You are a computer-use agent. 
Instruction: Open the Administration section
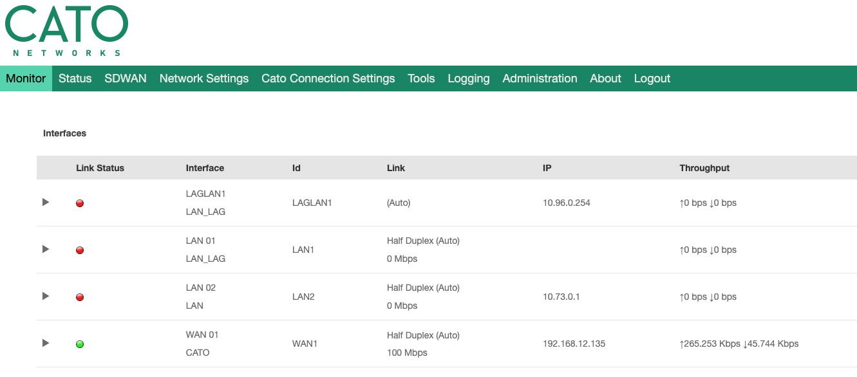tap(540, 78)
